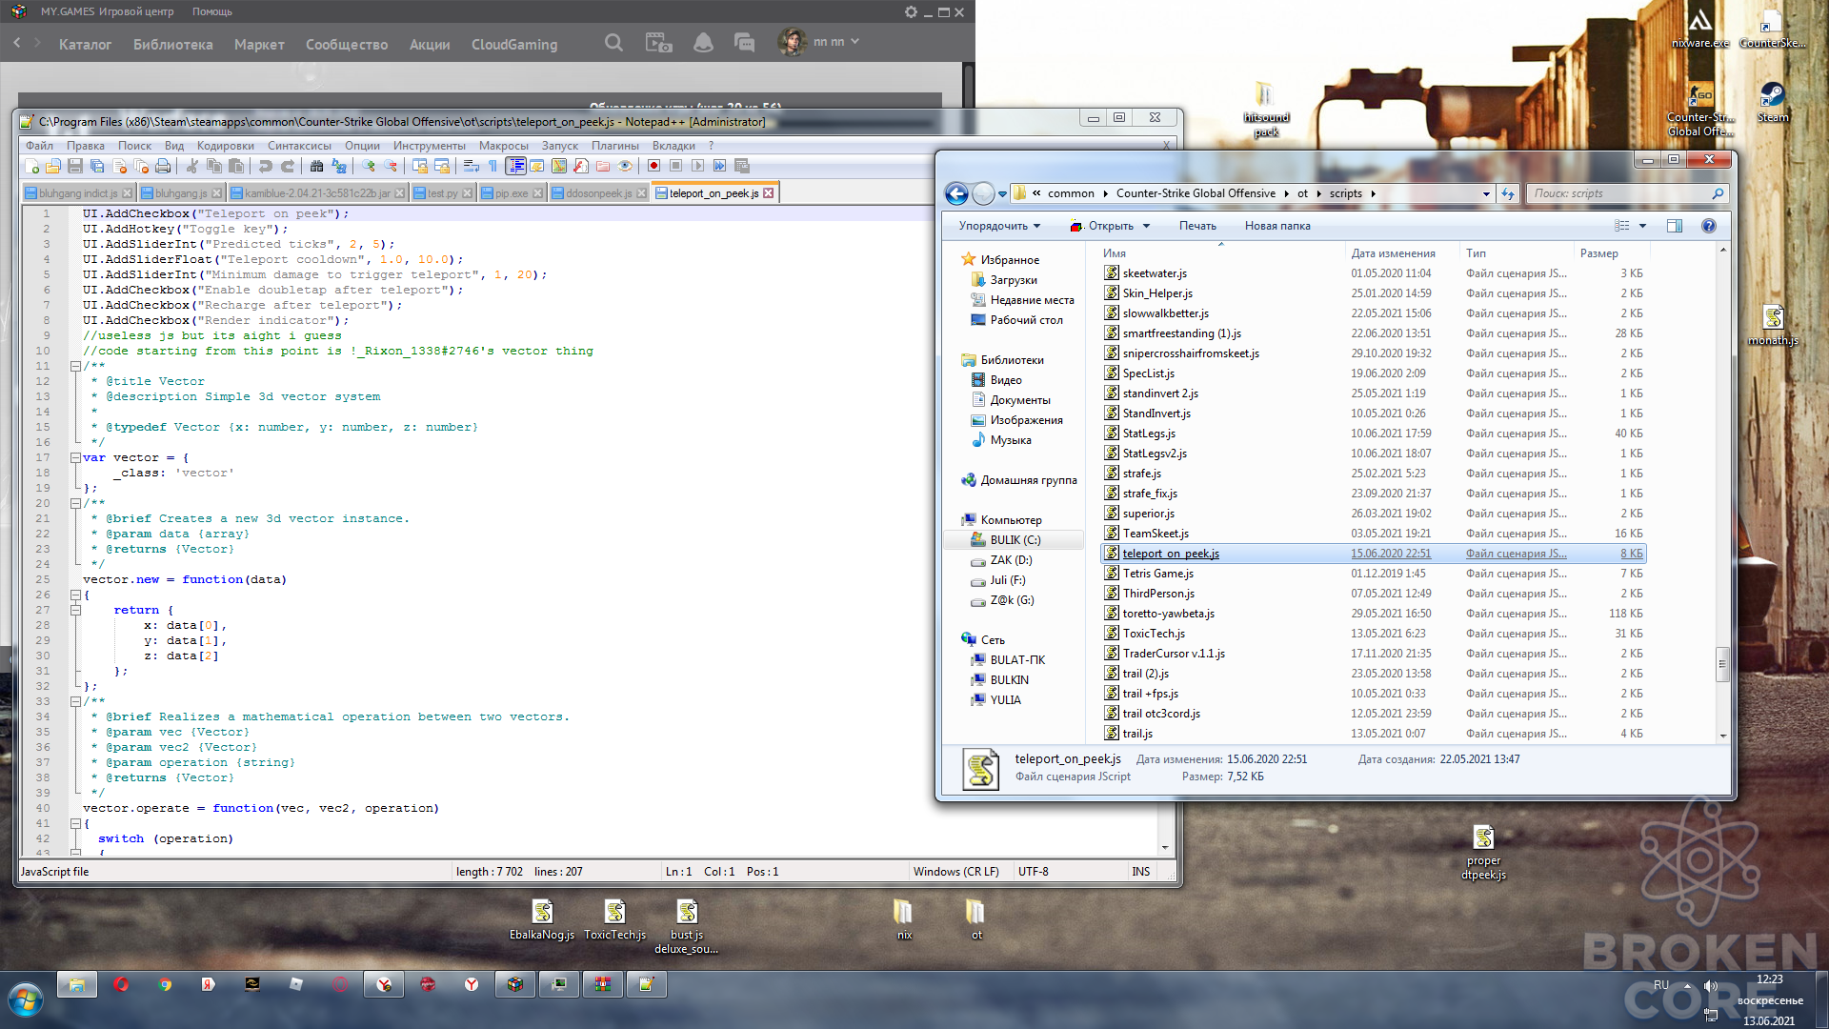
Task: Click the Back arrow button in Explorer
Action: (x=956, y=193)
